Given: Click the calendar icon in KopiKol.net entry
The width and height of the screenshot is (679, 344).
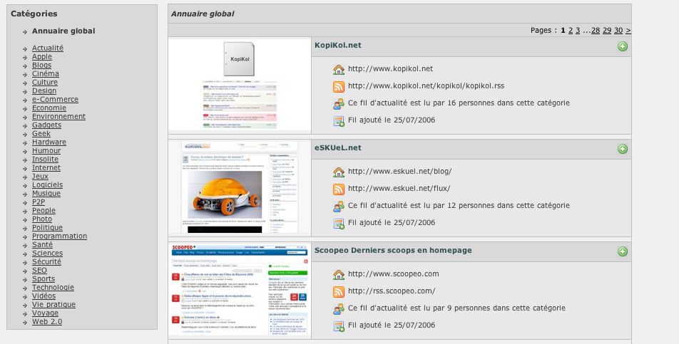Looking at the screenshot, I should (339, 121).
